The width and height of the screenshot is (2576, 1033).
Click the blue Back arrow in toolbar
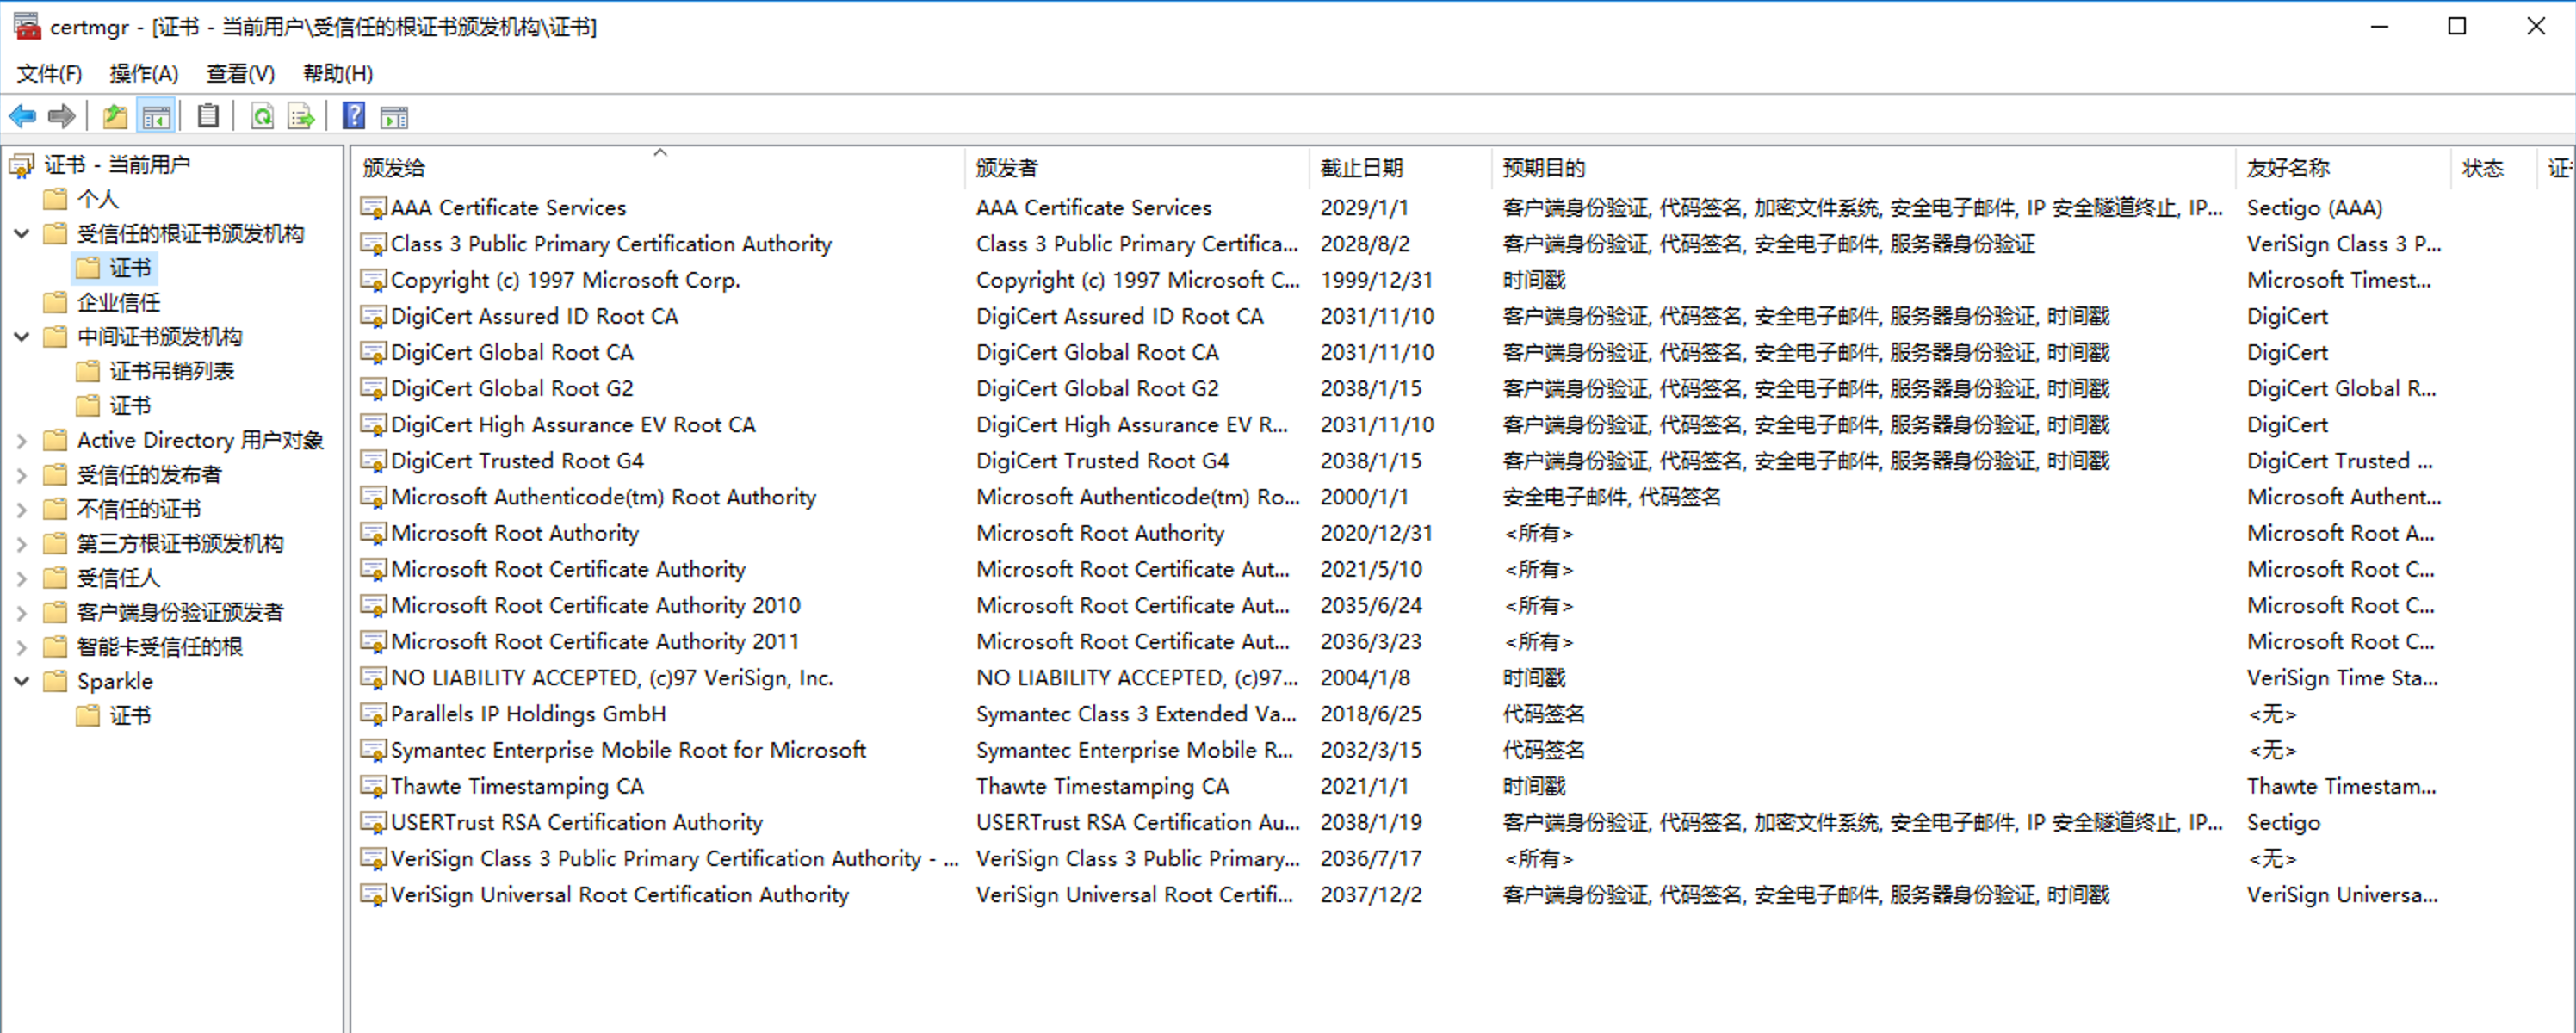pyautogui.click(x=22, y=117)
